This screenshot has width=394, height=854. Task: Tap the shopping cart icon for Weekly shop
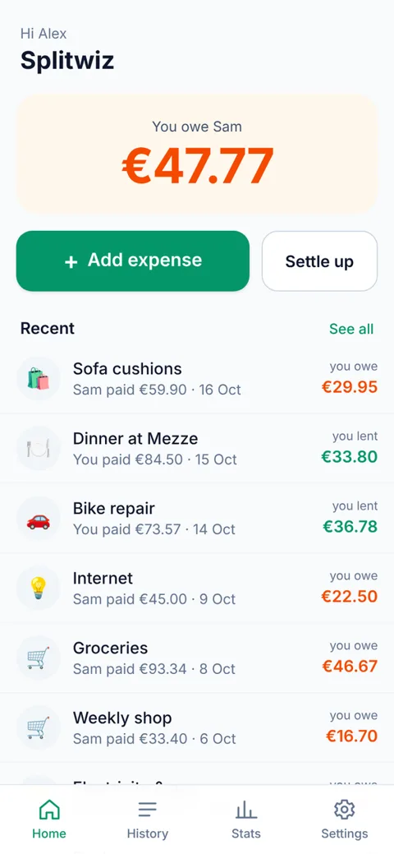[x=38, y=727]
